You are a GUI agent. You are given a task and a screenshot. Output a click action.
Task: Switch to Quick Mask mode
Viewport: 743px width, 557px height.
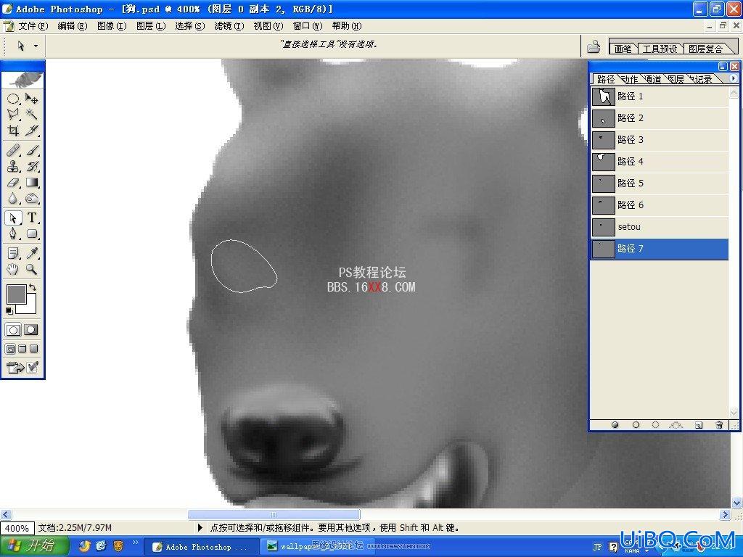pyautogui.click(x=31, y=330)
